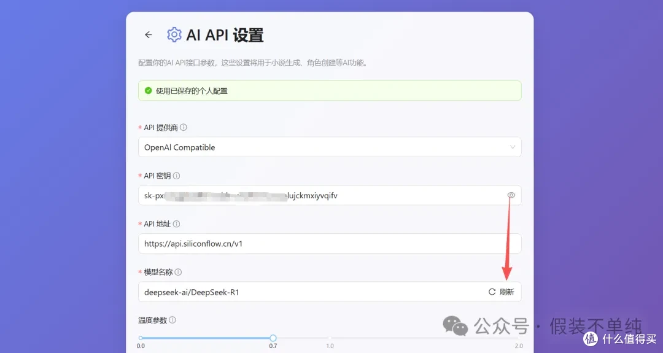Viewport: 663px width, 353px height.
Task: Click the info icon next to 温度参数
Action: [173, 320]
